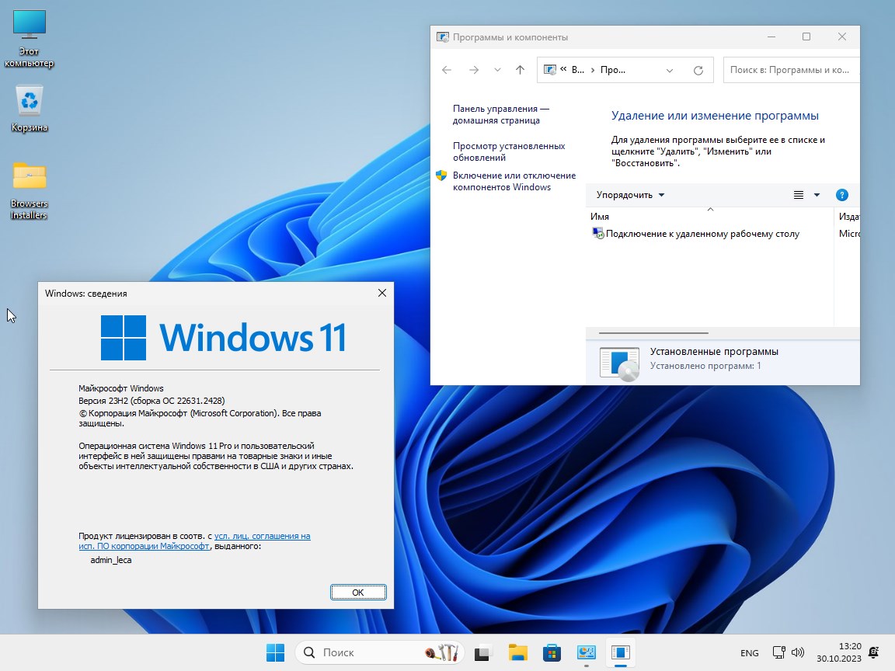Click the Forward arrow in Программы и компоненты
895x671 pixels.
(x=474, y=70)
